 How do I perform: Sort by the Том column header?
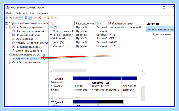click(62, 23)
